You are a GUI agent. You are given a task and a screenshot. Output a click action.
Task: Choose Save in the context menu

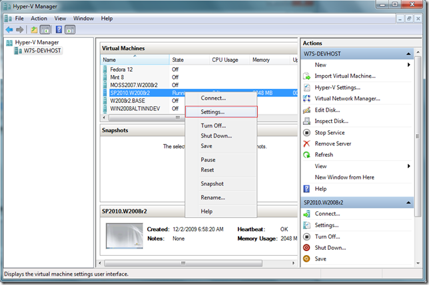coord(221,146)
